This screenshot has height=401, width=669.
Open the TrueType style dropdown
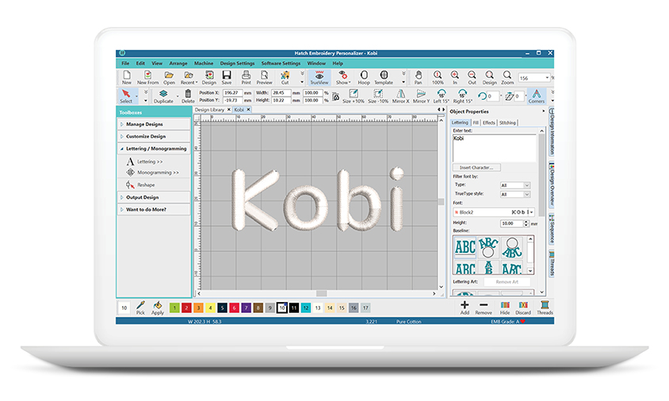[x=515, y=194]
